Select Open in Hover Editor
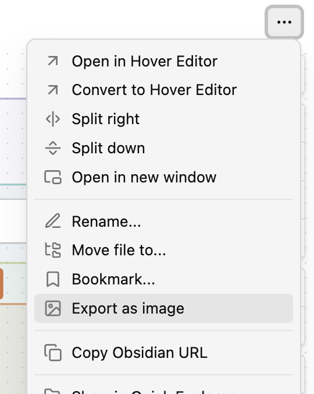This screenshot has width=314, height=394. (163, 61)
